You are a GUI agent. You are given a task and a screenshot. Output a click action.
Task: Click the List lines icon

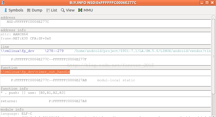(x=48, y=10)
